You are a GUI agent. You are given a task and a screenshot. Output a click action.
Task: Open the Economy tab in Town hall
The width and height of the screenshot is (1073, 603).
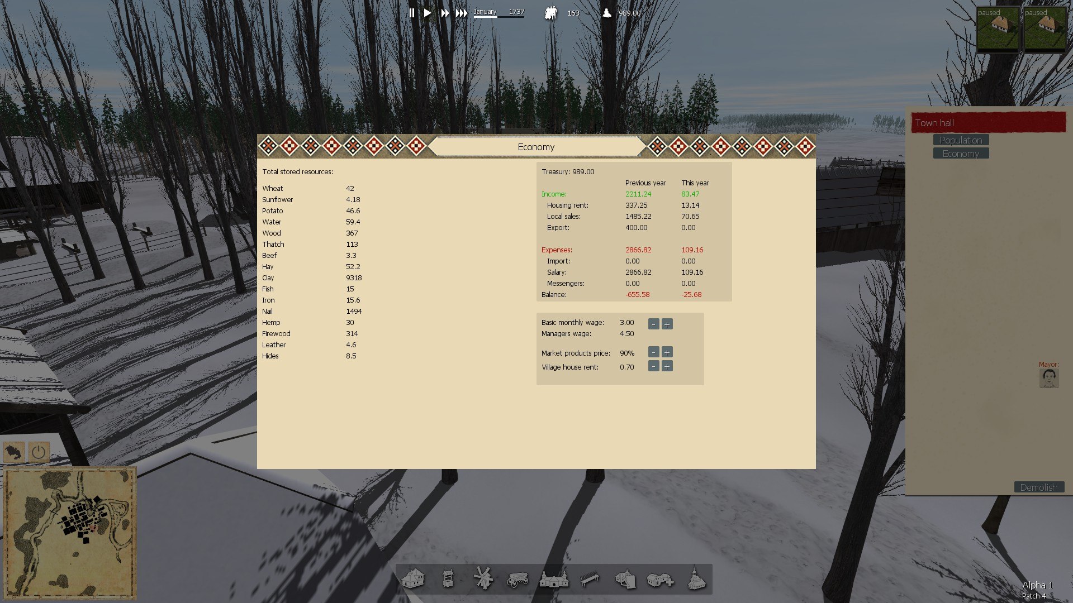pos(961,154)
